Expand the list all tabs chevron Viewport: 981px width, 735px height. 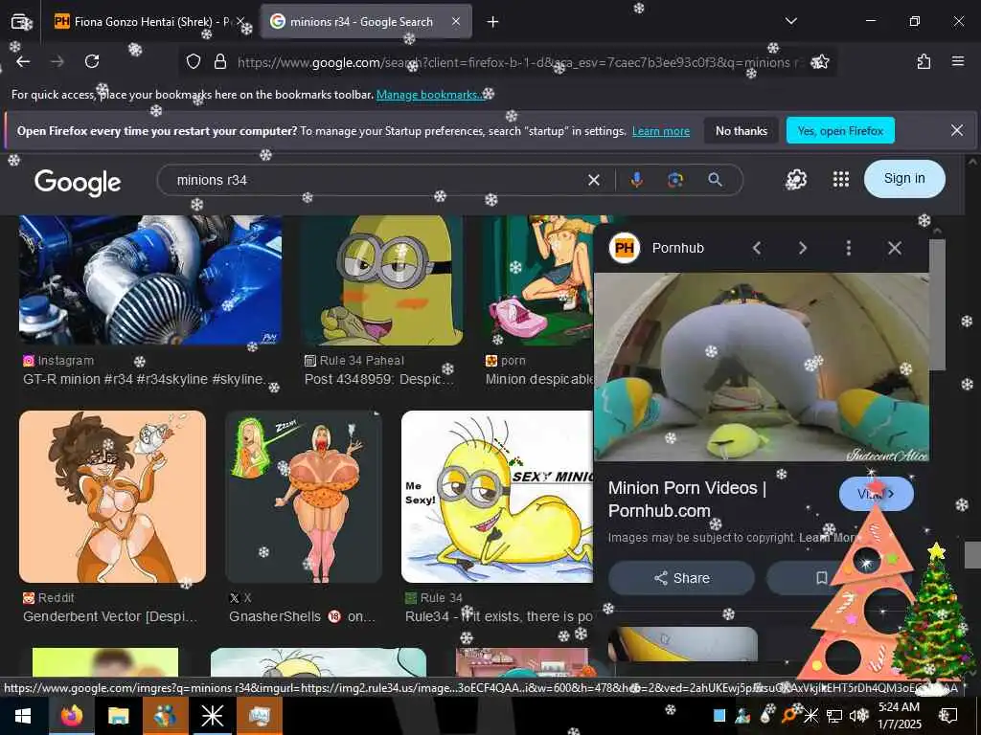(791, 21)
